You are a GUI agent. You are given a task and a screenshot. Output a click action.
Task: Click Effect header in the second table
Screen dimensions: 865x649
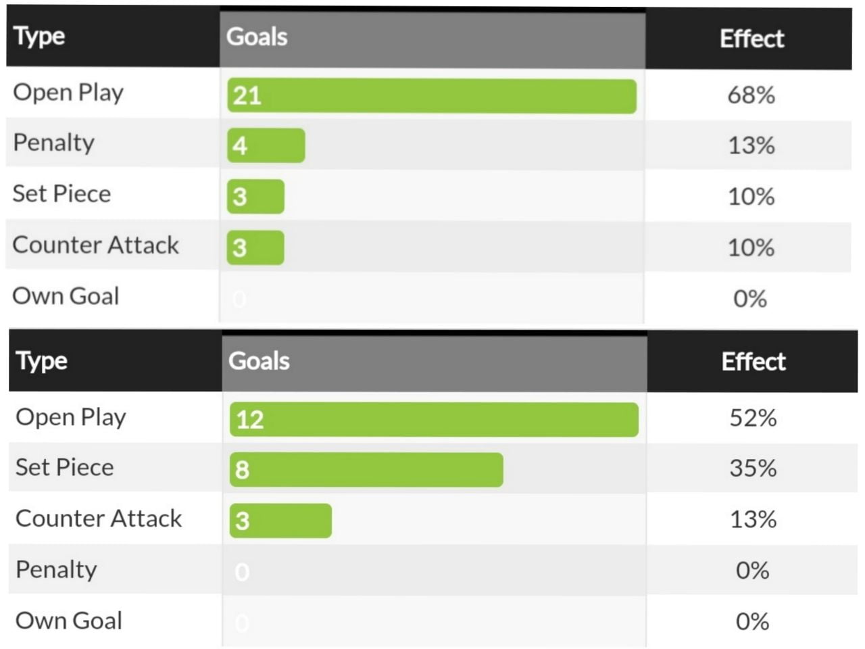click(753, 362)
